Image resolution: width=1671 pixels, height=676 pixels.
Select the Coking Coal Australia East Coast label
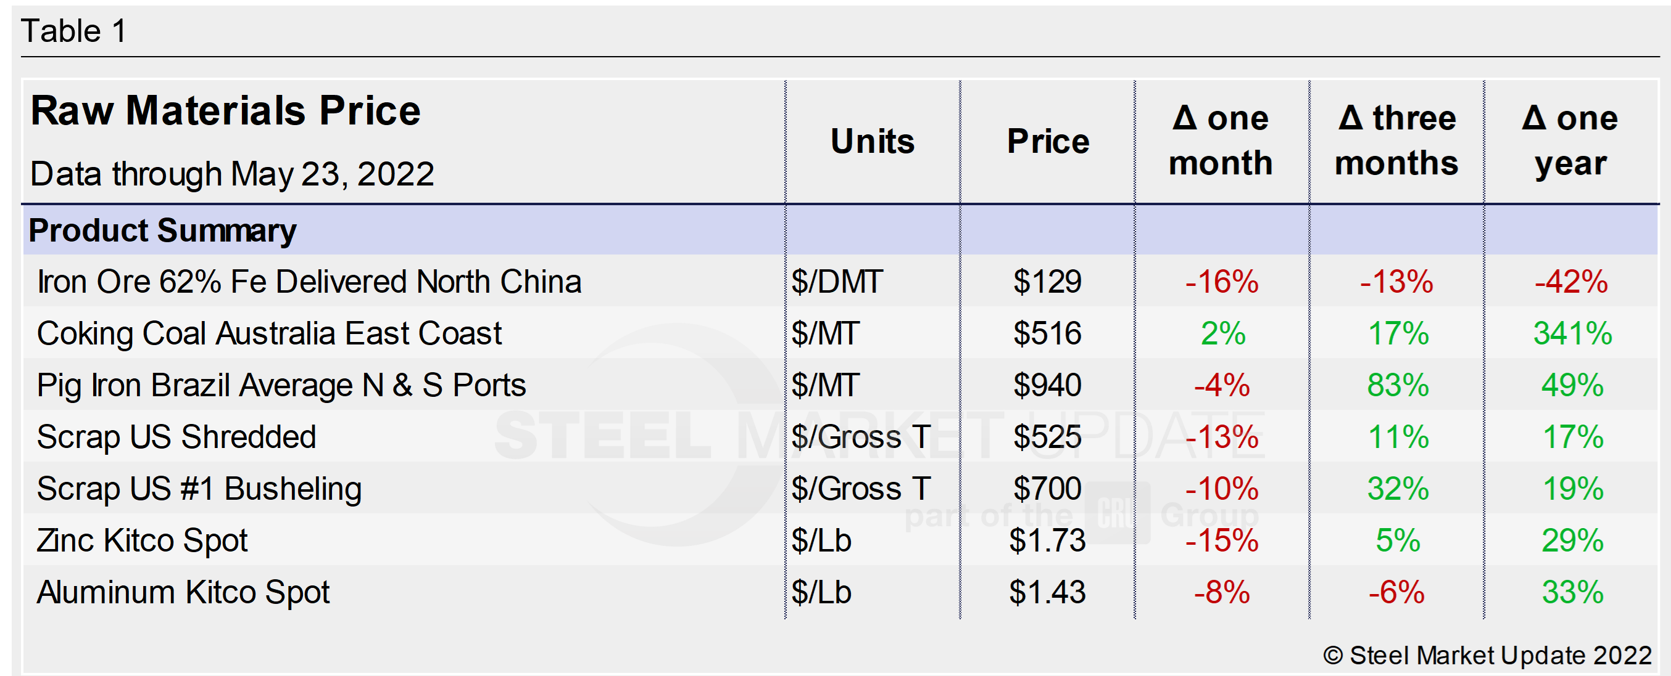point(269,333)
